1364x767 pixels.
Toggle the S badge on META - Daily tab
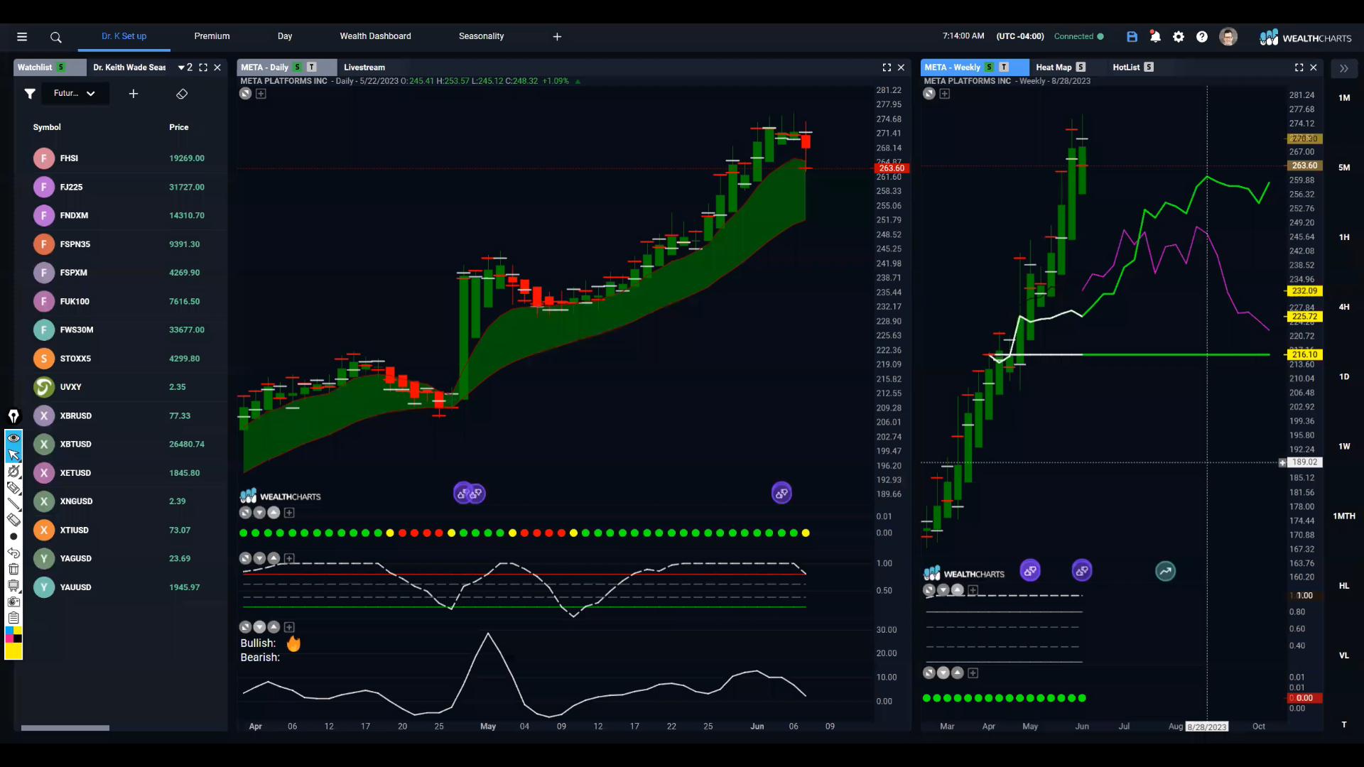(x=298, y=67)
